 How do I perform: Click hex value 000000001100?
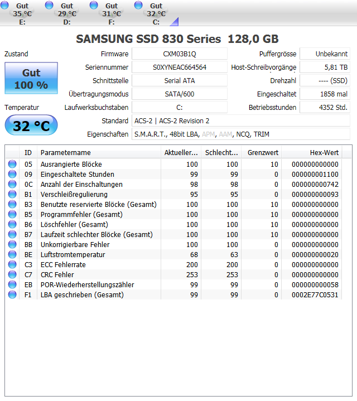pos(315,174)
